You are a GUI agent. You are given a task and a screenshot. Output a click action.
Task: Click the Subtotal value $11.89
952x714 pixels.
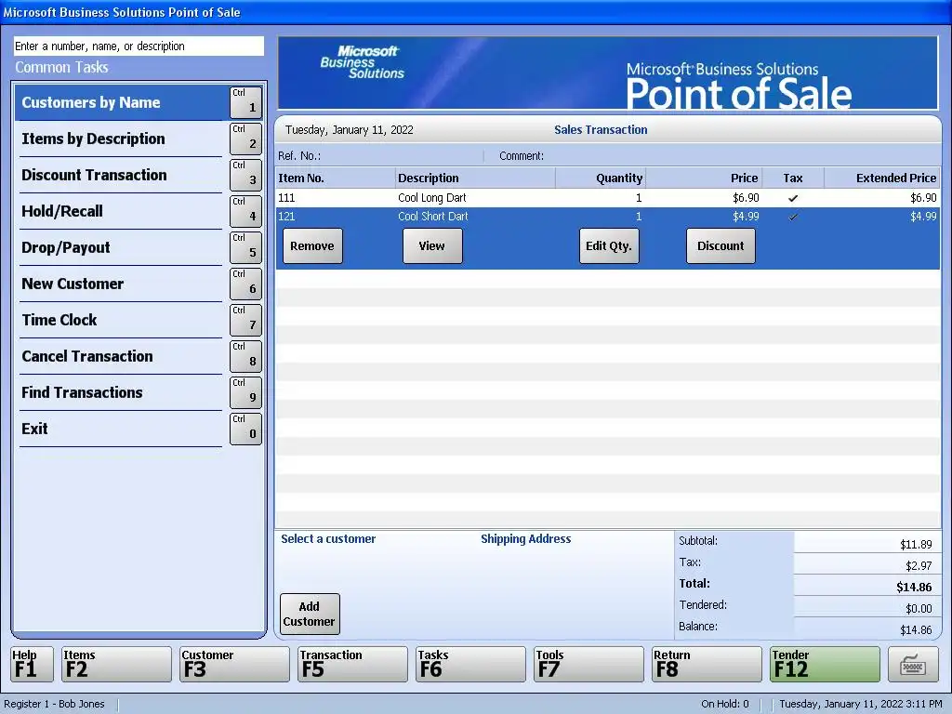point(916,545)
